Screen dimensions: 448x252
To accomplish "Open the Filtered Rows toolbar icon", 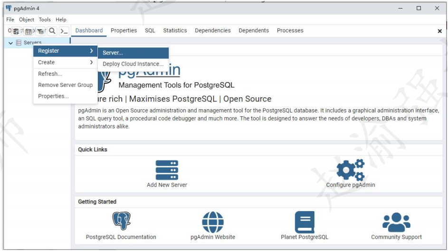I will click(40, 31).
